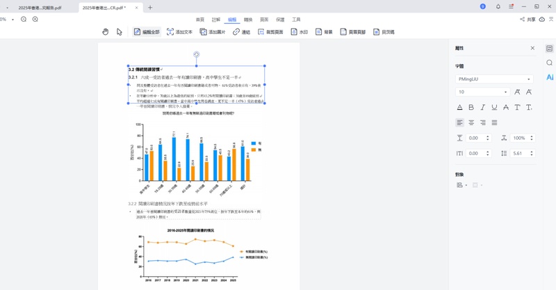Open the notifications bell
The width and height of the screenshot is (556, 290).
tap(498, 6)
